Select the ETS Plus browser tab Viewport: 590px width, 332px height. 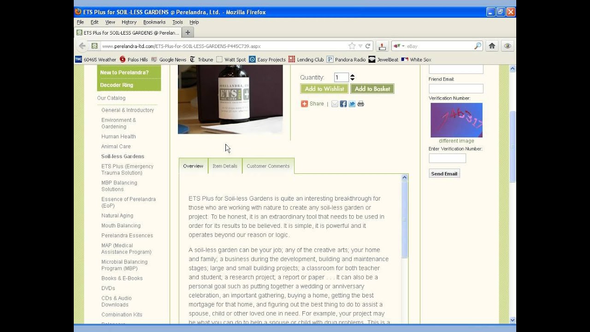click(128, 33)
